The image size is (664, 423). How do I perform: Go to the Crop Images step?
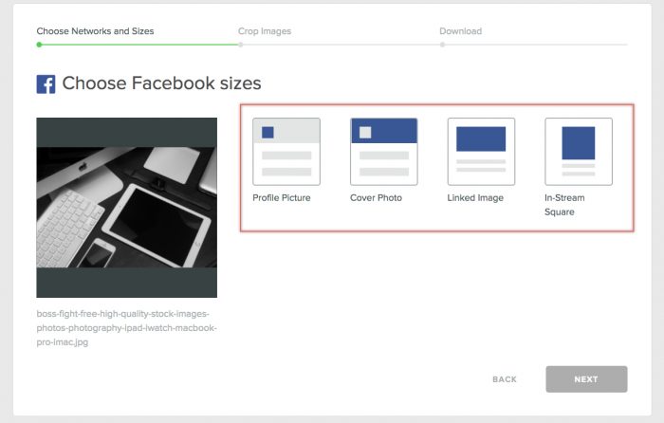tap(265, 31)
